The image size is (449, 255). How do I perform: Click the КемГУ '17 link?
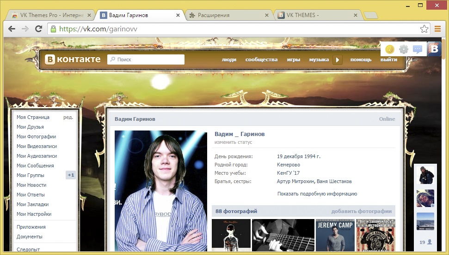[x=288, y=173]
